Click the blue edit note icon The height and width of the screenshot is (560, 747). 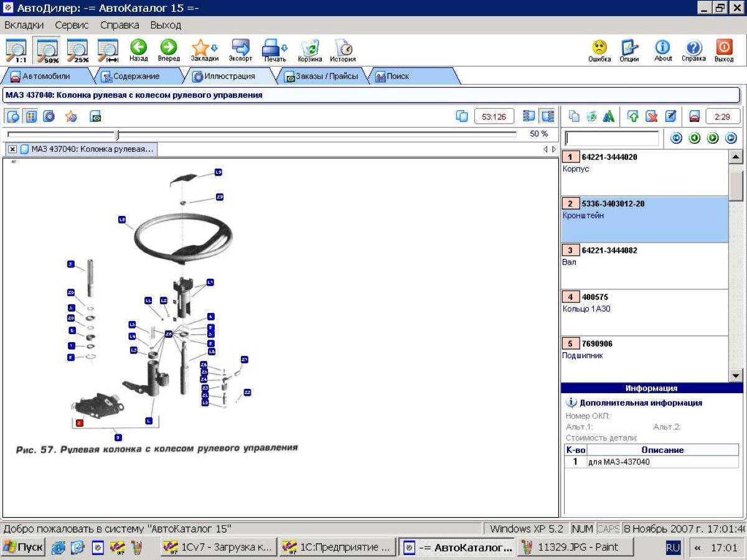pyautogui.click(x=670, y=116)
